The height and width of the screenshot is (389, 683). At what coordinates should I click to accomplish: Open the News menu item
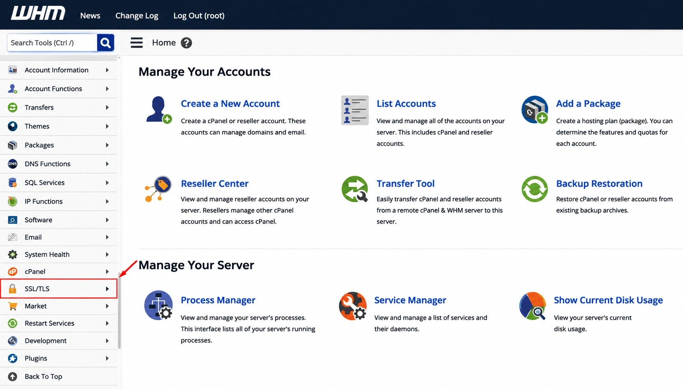90,16
